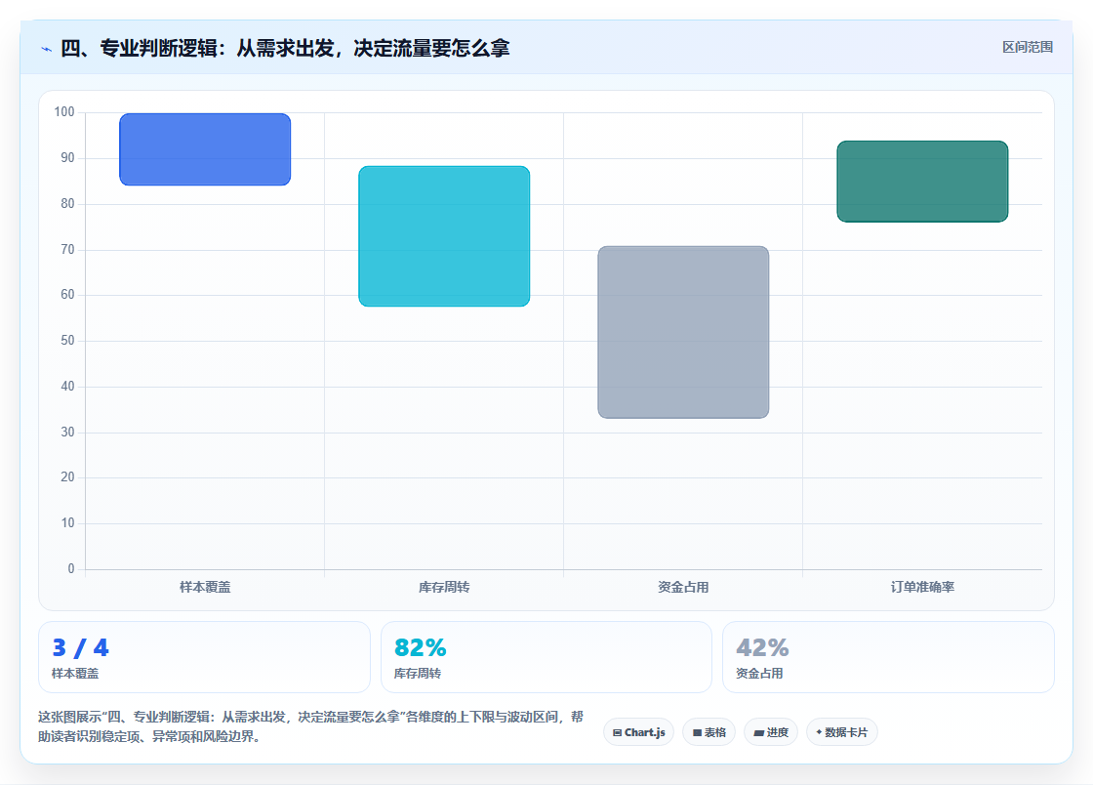Click the 库存周转 x-axis label
This screenshot has width=1093, height=785.
click(444, 587)
